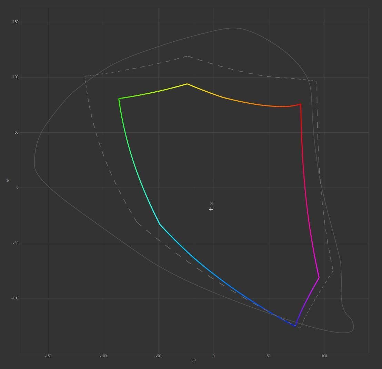Click the 50 tick on b* axis

point(16,132)
